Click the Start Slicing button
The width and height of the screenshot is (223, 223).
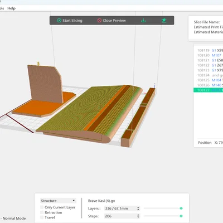click(70, 21)
